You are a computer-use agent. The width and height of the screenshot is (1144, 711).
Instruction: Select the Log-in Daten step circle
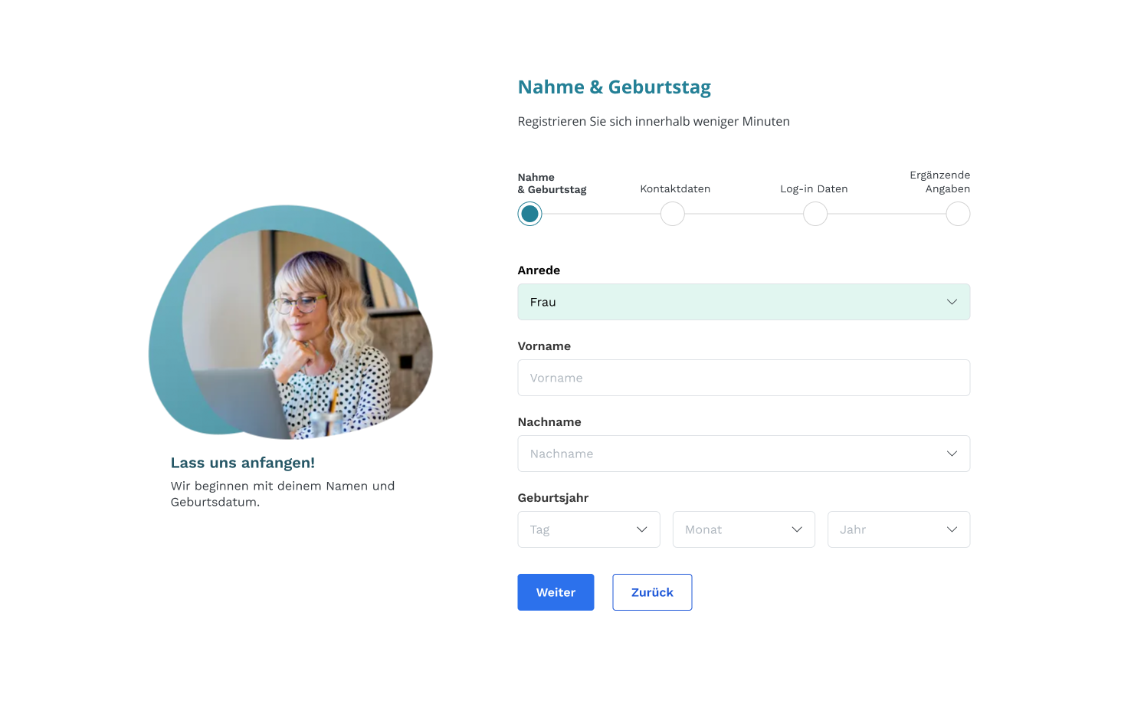(x=815, y=214)
